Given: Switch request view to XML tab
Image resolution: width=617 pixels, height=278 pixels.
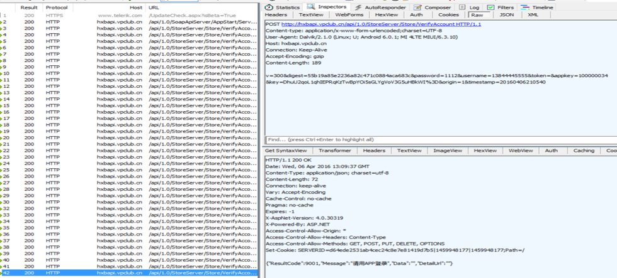Looking at the screenshot, I should click(533, 15).
